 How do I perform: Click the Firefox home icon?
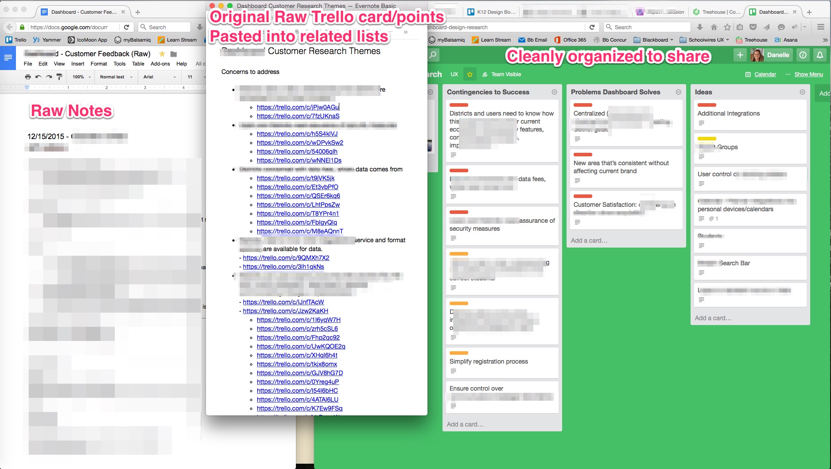[714, 27]
